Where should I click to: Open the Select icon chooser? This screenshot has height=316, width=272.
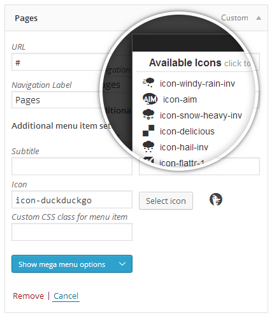pyautogui.click(x=166, y=201)
